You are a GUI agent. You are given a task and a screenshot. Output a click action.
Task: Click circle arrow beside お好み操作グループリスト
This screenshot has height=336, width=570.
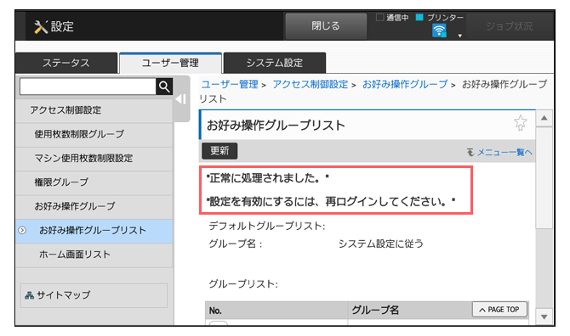click(x=22, y=230)
